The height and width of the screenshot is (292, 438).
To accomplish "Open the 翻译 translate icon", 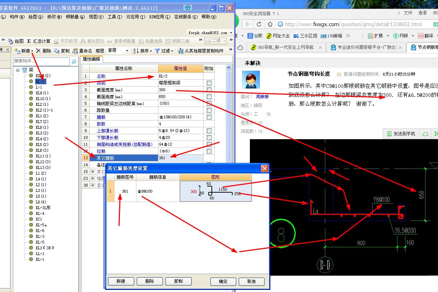I will tap(421, 36).
